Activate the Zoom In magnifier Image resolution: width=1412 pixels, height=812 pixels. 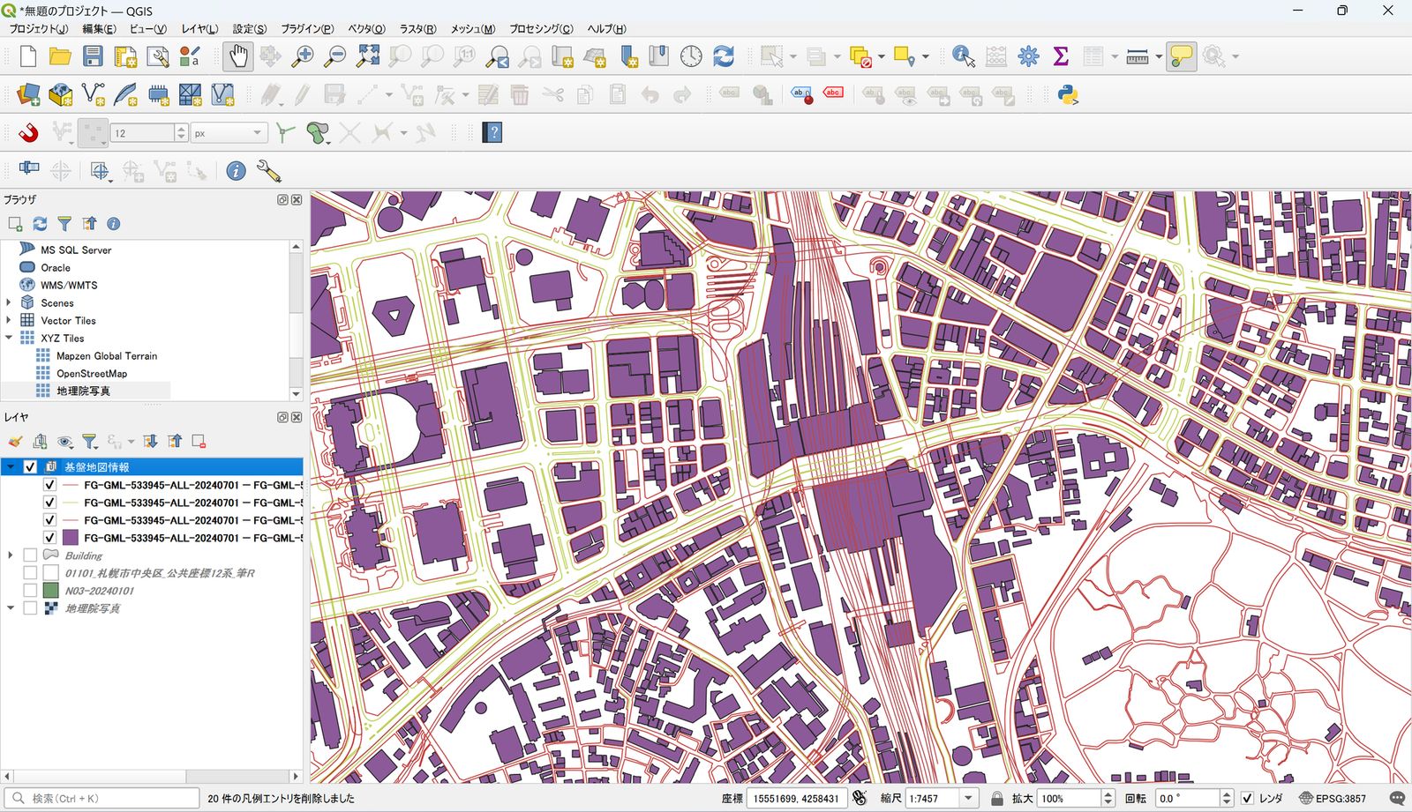pyautogui.click(x=303, y=56)
